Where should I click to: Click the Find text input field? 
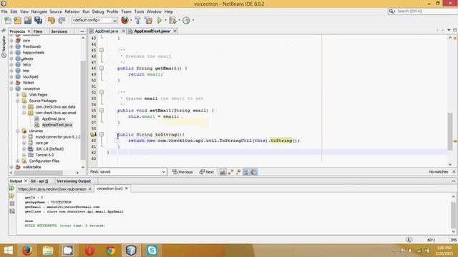[130, 172]
